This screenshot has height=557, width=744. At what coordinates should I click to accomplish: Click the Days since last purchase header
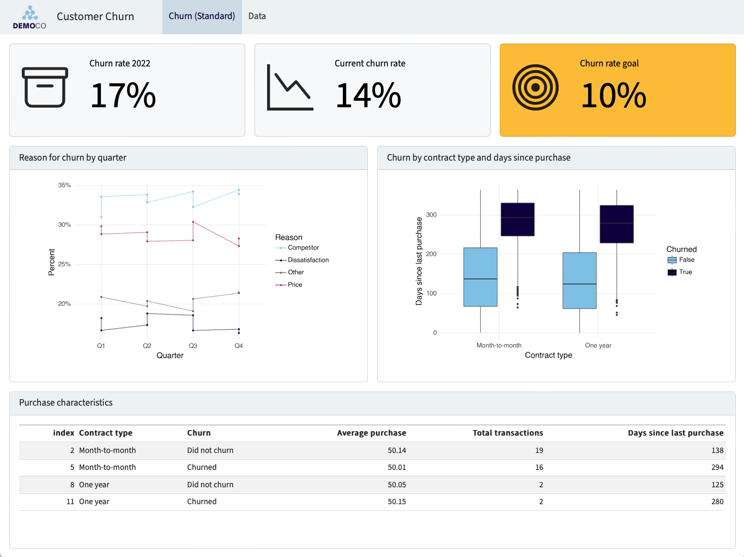[x=675, y=433]
